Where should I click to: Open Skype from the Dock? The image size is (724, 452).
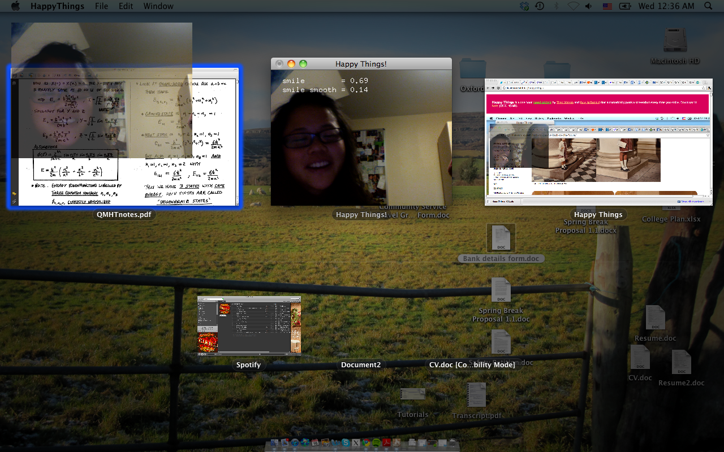pyautogui.click(x=346, y=442)
